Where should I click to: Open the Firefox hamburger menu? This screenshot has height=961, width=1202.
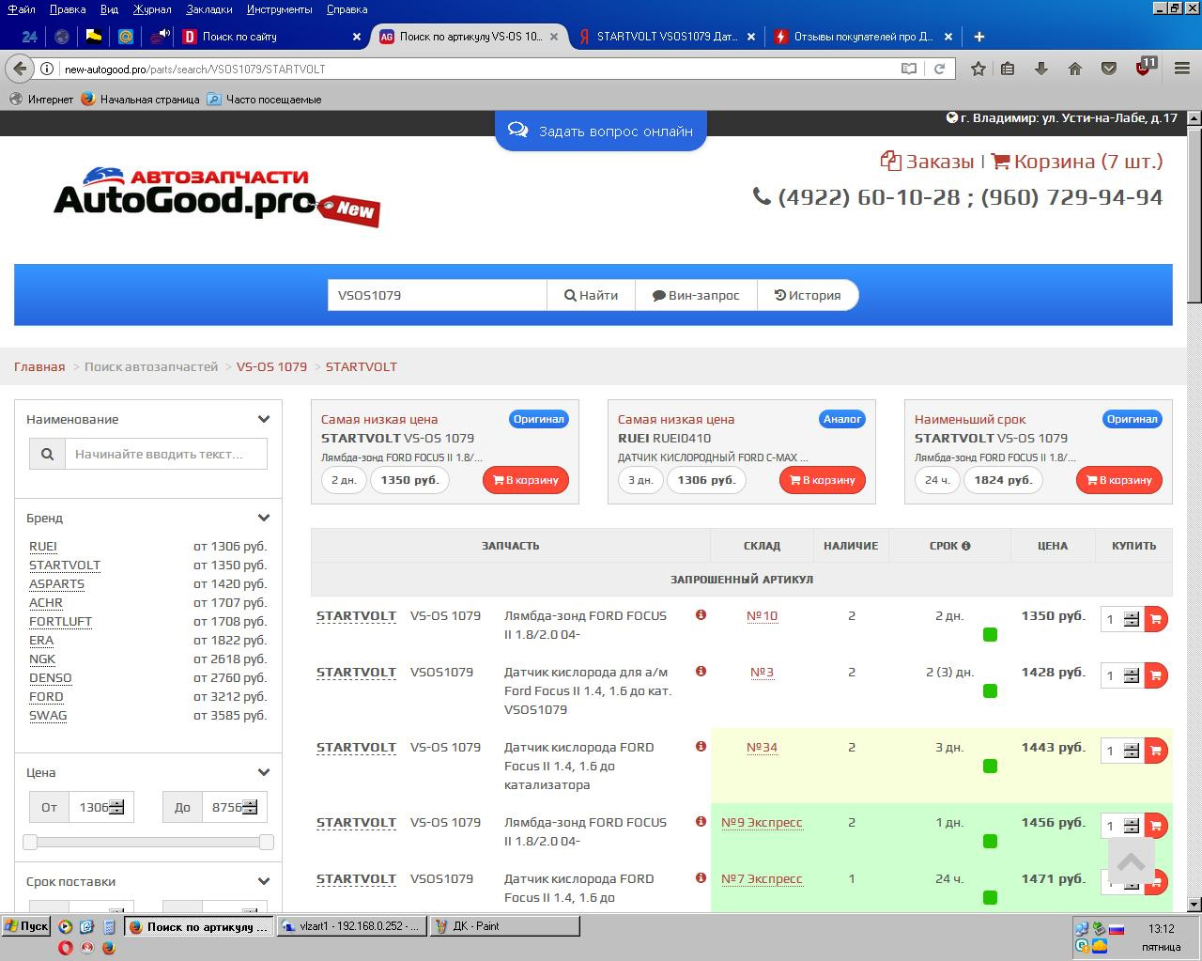1181,69
